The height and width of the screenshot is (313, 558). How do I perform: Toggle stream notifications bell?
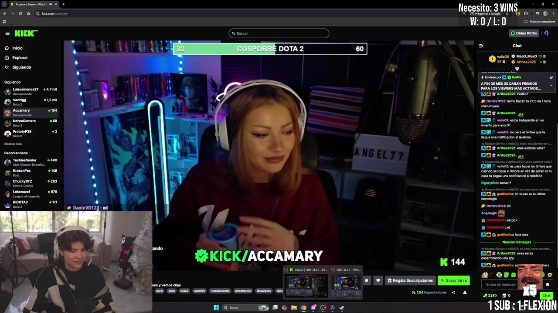[x=366, y=280]
